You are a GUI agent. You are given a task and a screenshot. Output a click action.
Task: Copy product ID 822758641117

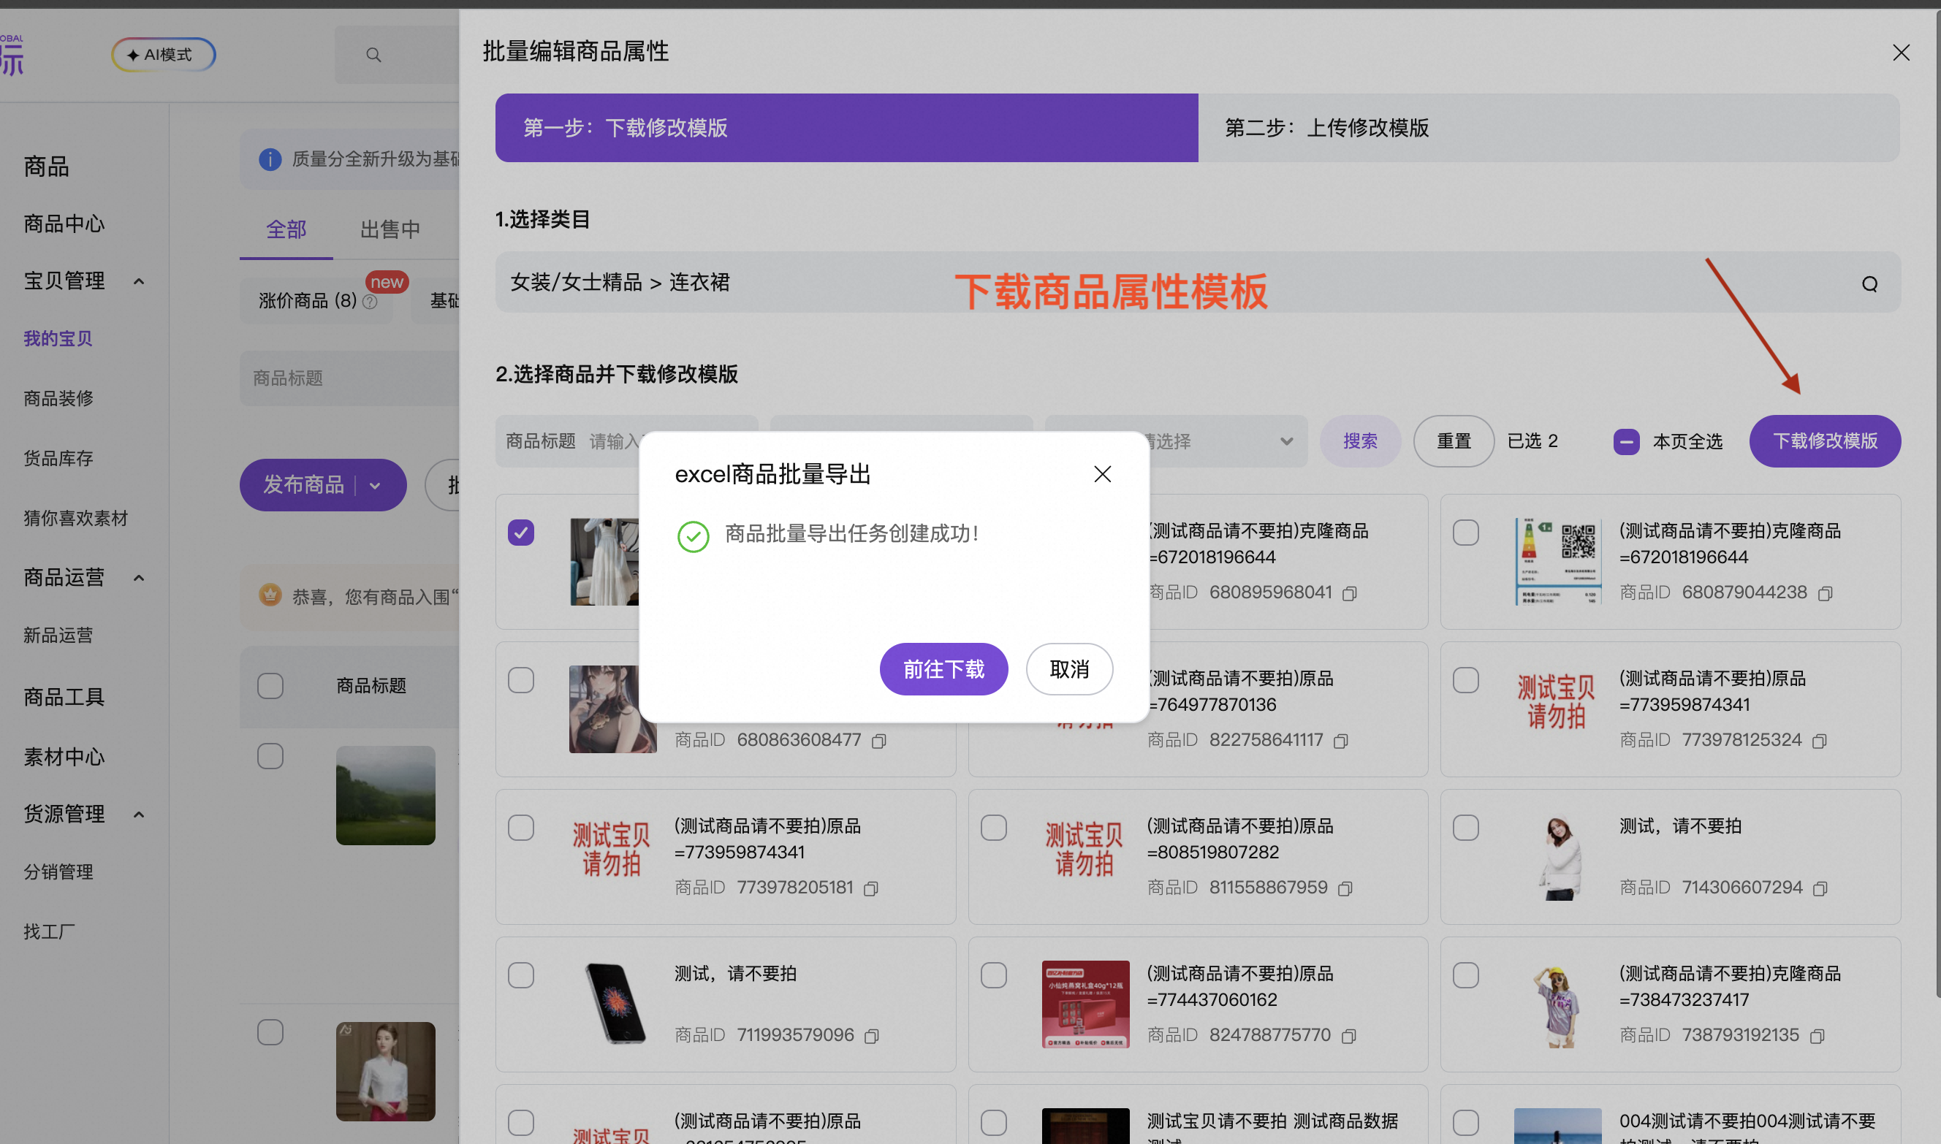tap(1340, 741)
